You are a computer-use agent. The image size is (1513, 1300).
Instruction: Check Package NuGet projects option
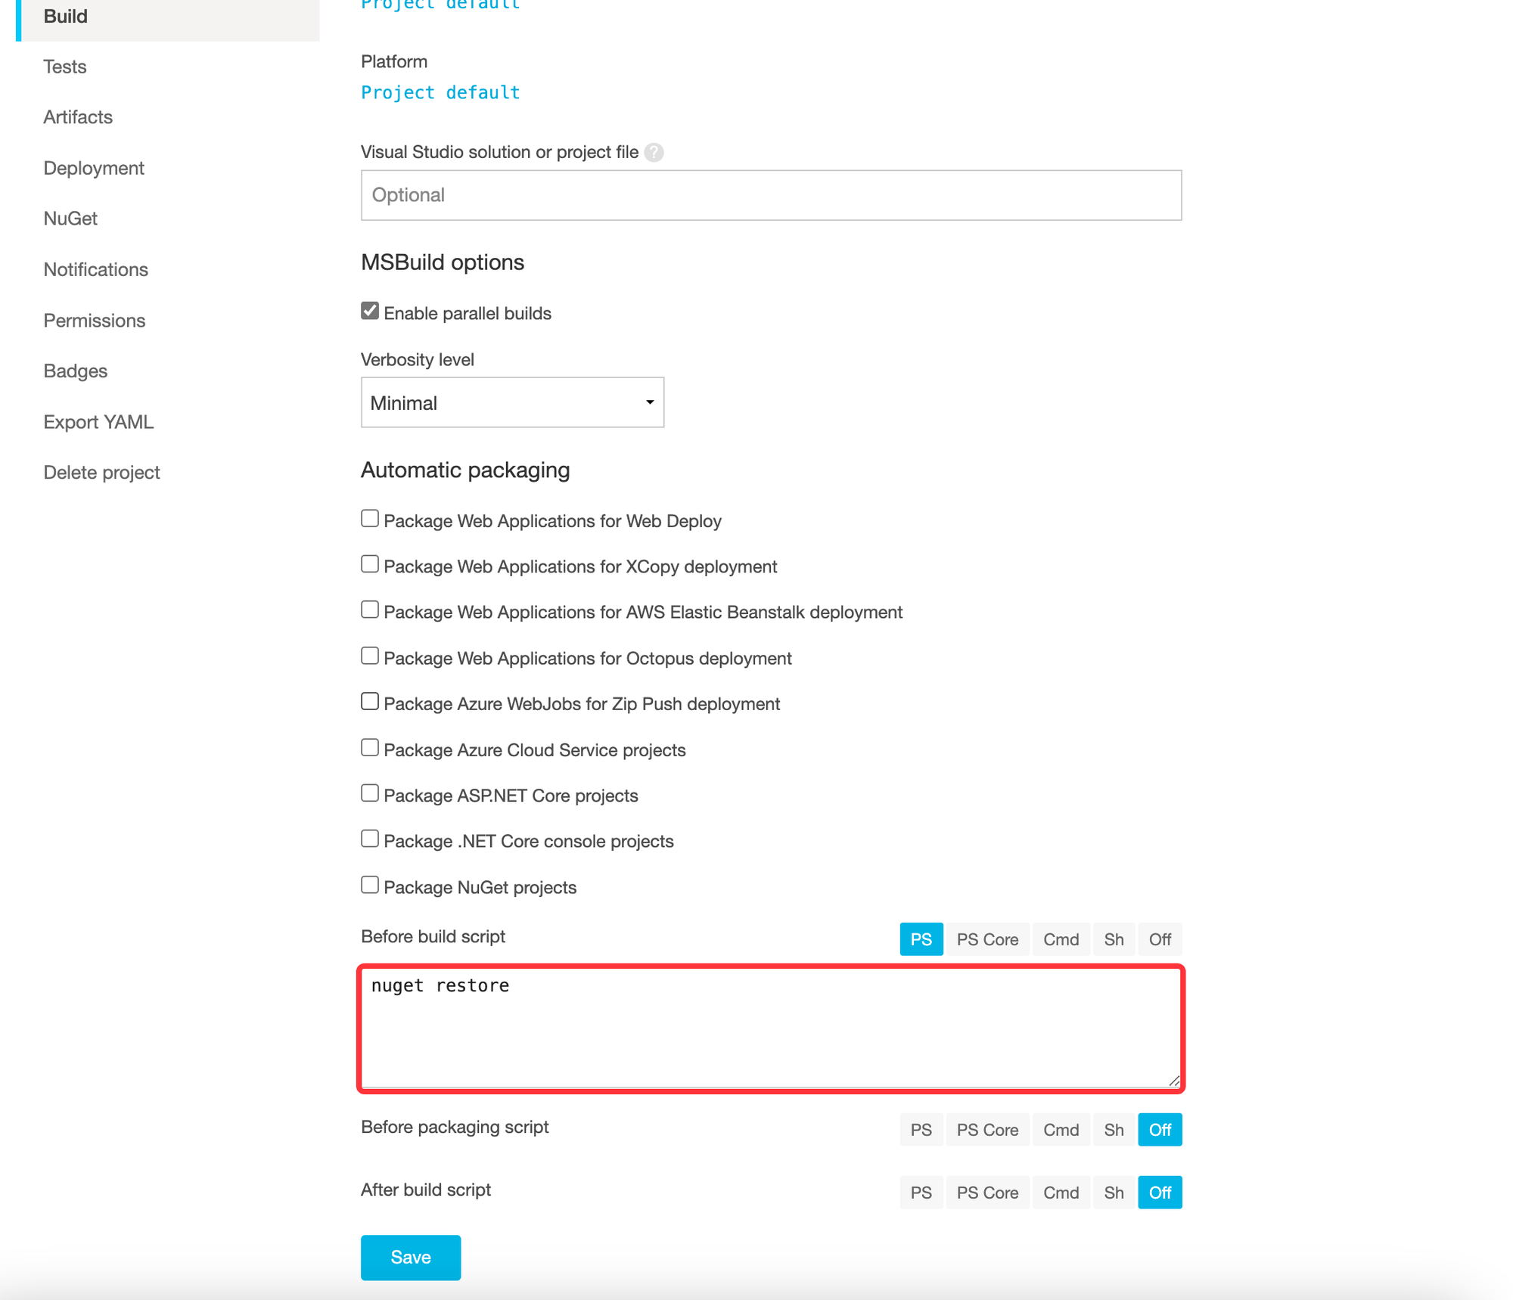(x=370, y=885)
